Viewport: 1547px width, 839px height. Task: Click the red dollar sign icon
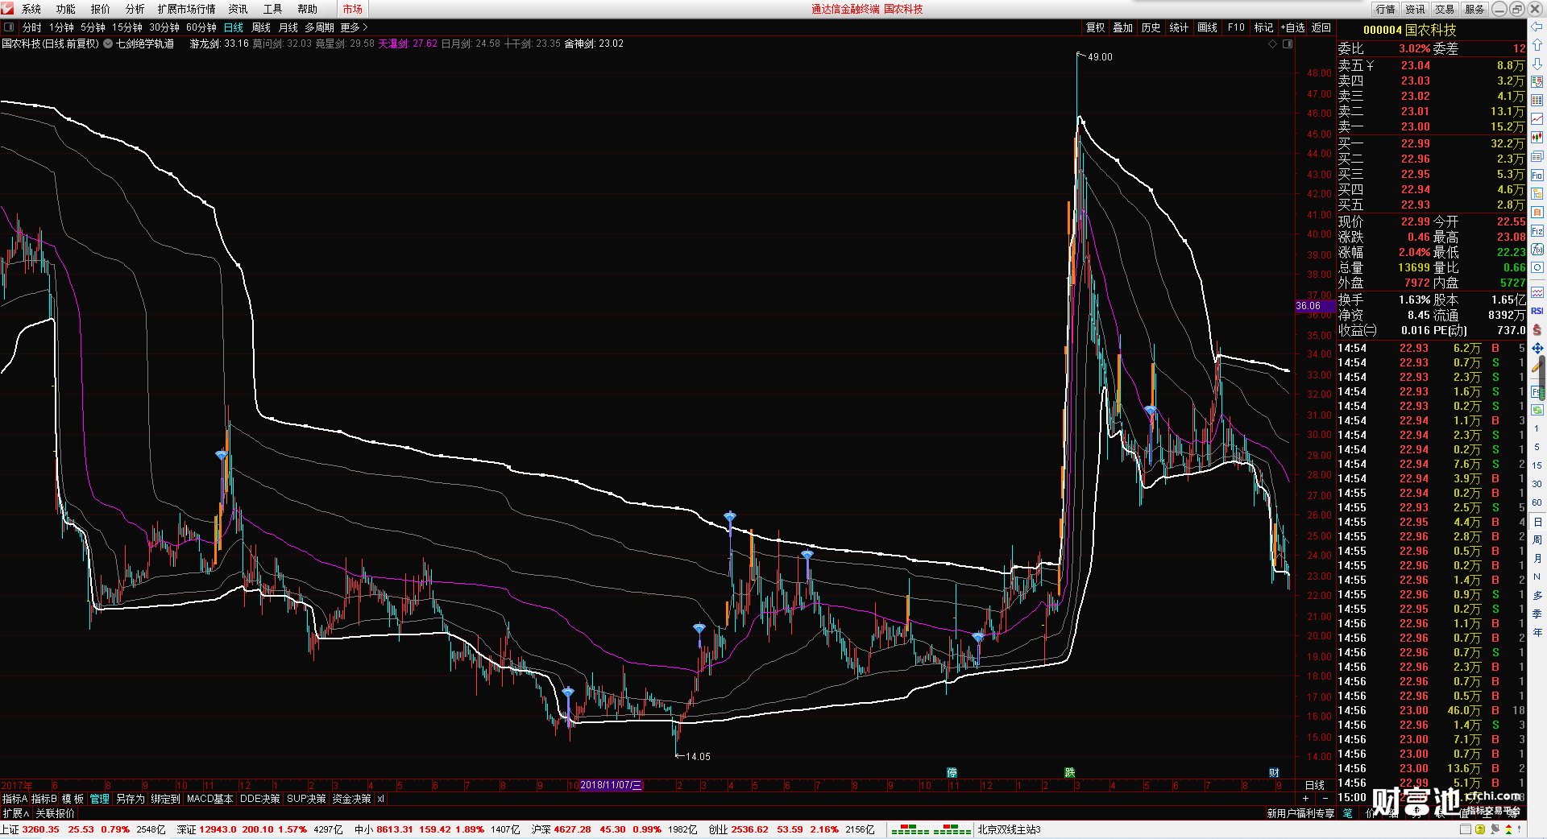pos(1537,329)
